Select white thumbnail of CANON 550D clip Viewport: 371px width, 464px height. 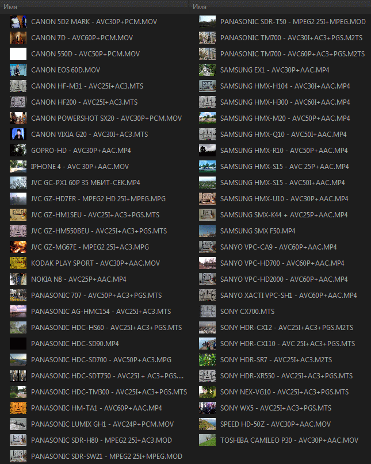tap(18, 54)
